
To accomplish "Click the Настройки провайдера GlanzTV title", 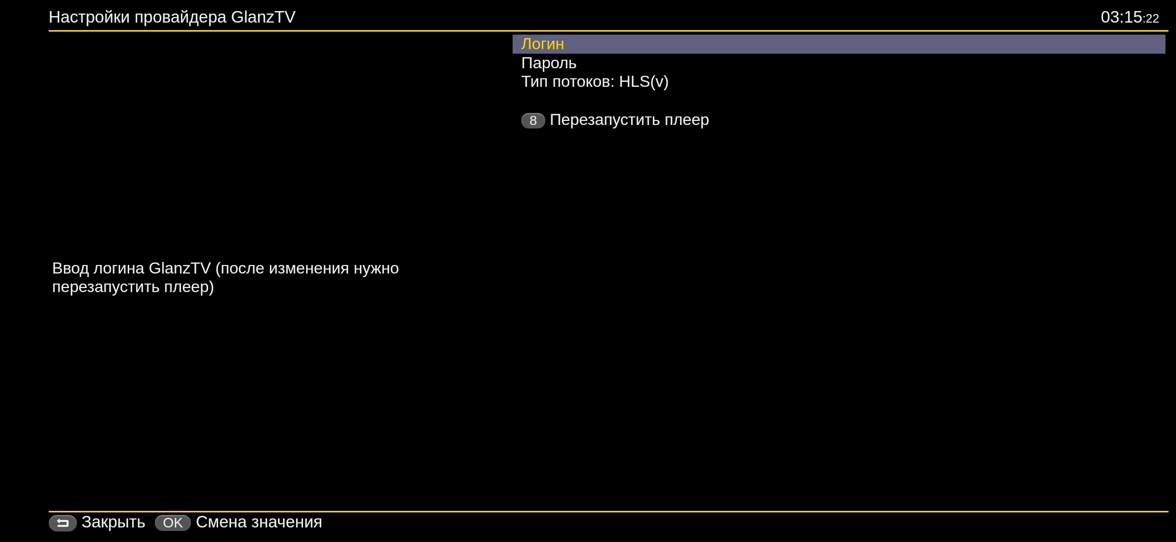I will [172, 18].
